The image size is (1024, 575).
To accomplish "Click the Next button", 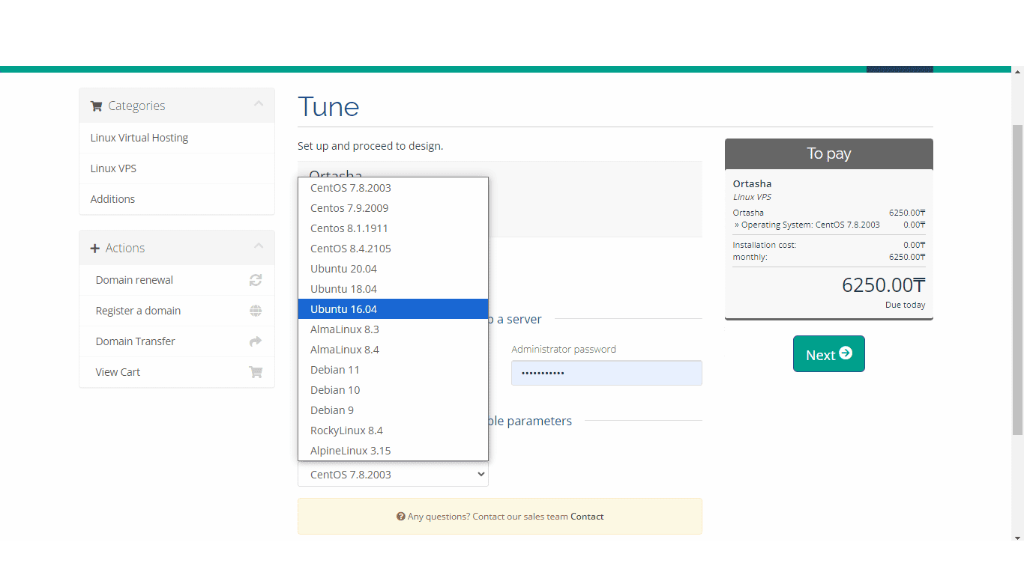I will [828, 354].
